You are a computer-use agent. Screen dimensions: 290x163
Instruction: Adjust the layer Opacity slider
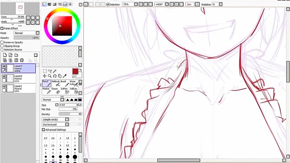[27, 38]
